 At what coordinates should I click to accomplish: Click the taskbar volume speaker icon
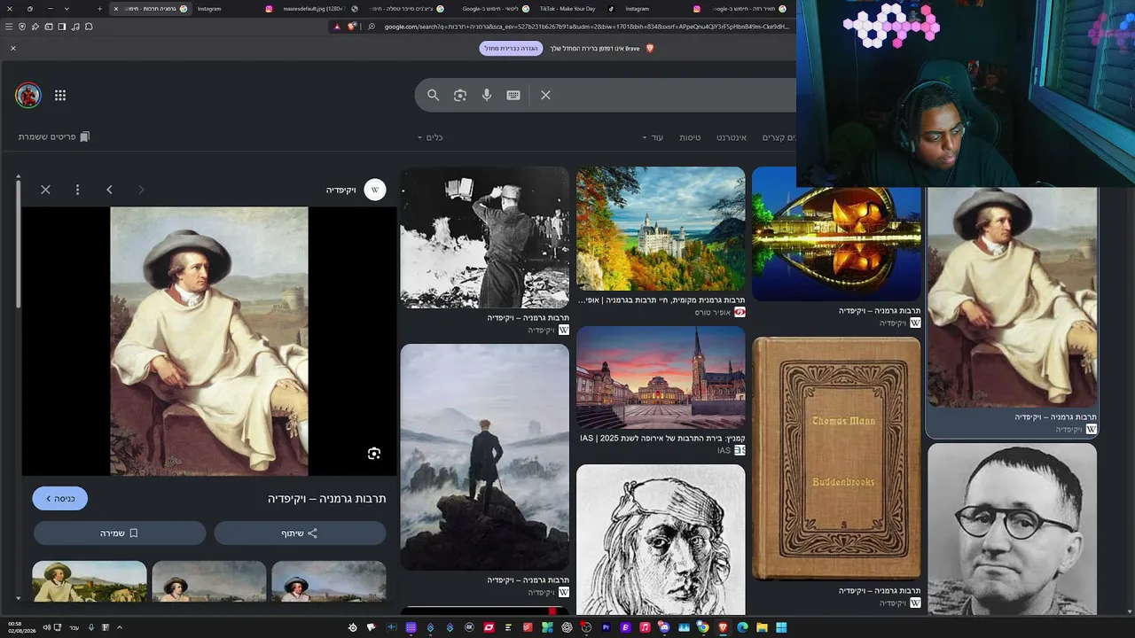[x=47, y=627]
